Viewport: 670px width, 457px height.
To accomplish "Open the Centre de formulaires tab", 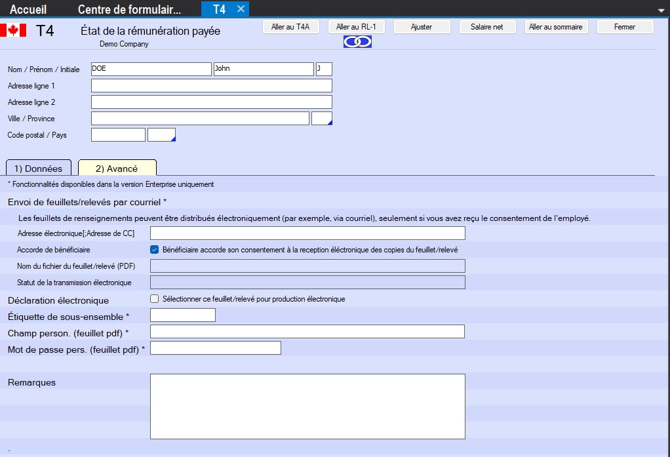I will click(129, 9).
